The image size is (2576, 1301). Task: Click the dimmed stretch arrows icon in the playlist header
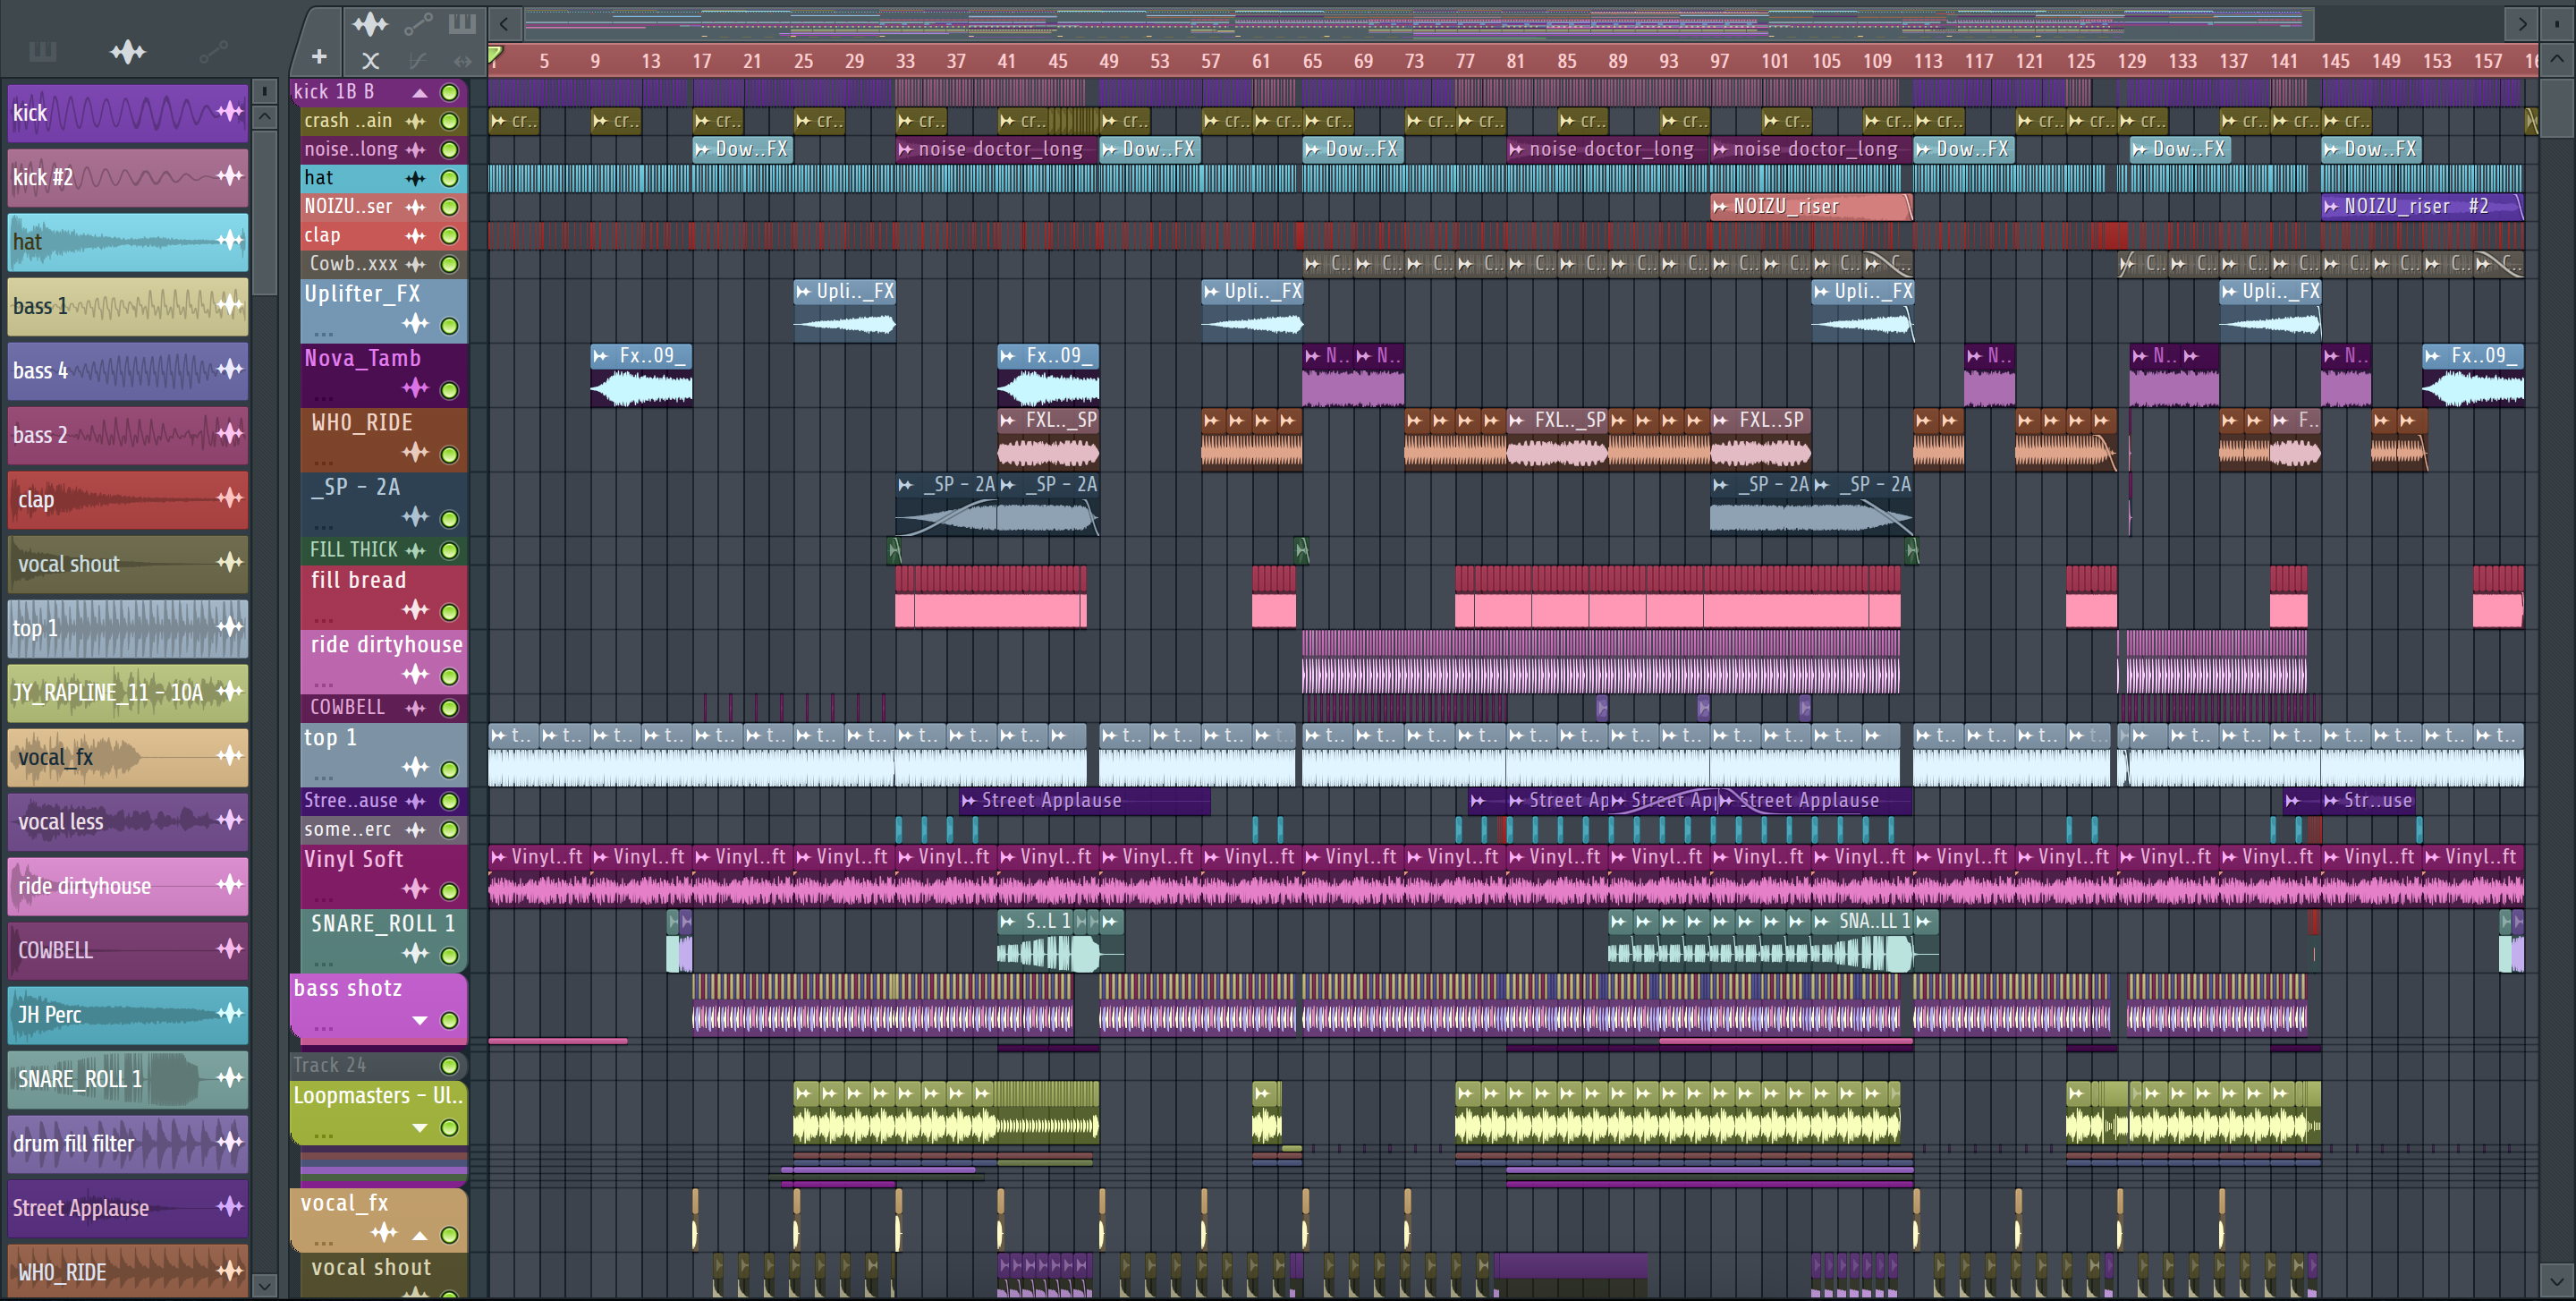click(x=462, y=60)
